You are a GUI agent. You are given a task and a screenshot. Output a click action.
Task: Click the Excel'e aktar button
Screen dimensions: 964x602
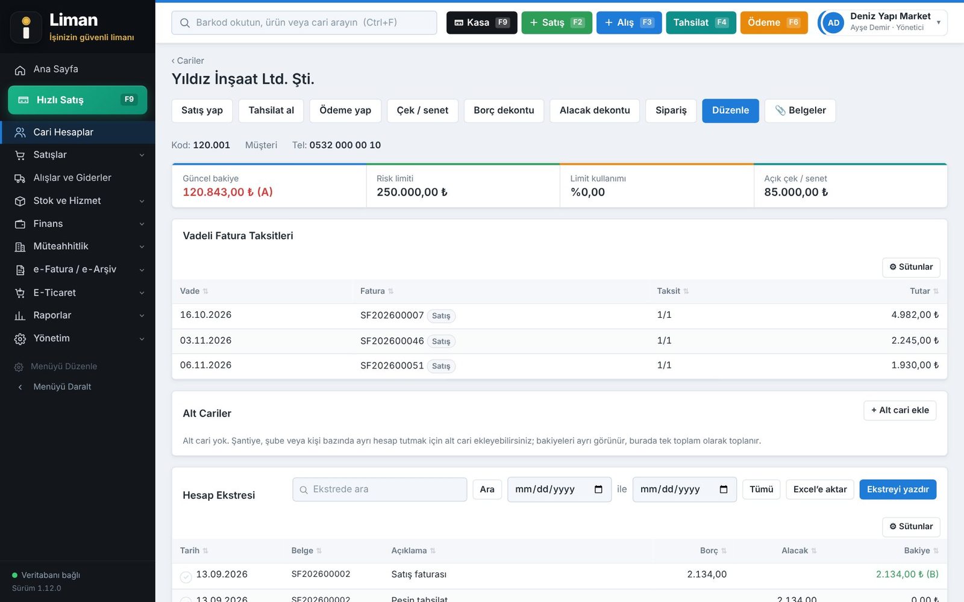pyautogui.click(x=820, y=489)
